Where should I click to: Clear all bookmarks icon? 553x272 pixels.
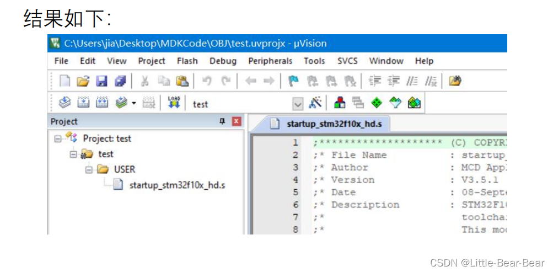(350, 82)
